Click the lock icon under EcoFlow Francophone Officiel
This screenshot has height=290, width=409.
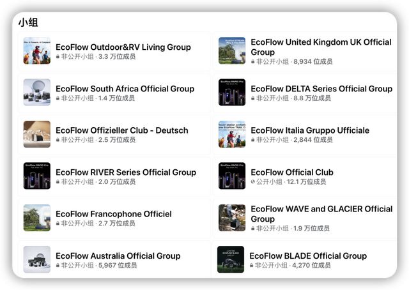(58, 224)
